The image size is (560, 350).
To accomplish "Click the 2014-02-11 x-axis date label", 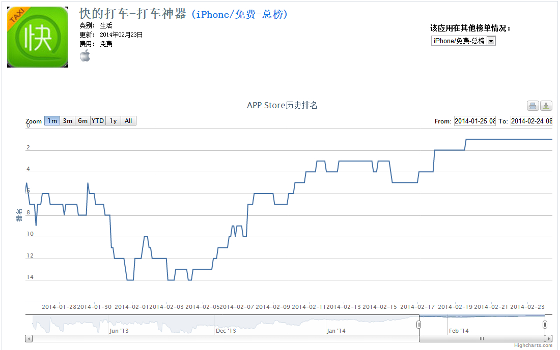I will (x=309, y=307).
